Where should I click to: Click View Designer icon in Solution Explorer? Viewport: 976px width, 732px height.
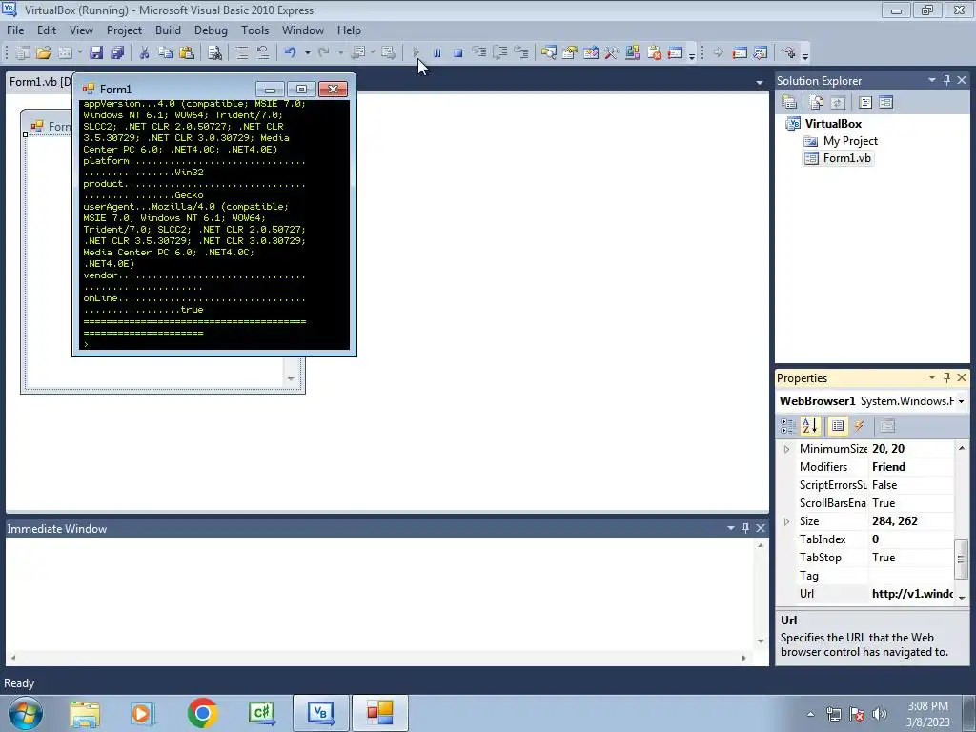(x=885, y=103)
